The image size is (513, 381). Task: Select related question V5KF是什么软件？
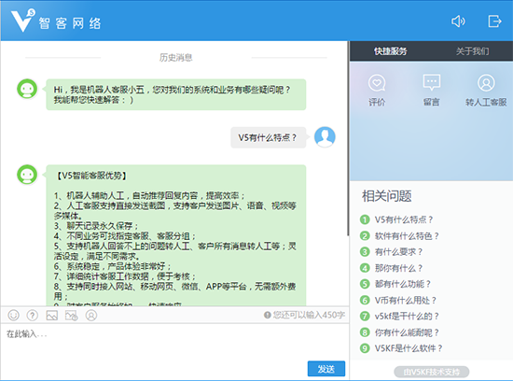point(401,348)
